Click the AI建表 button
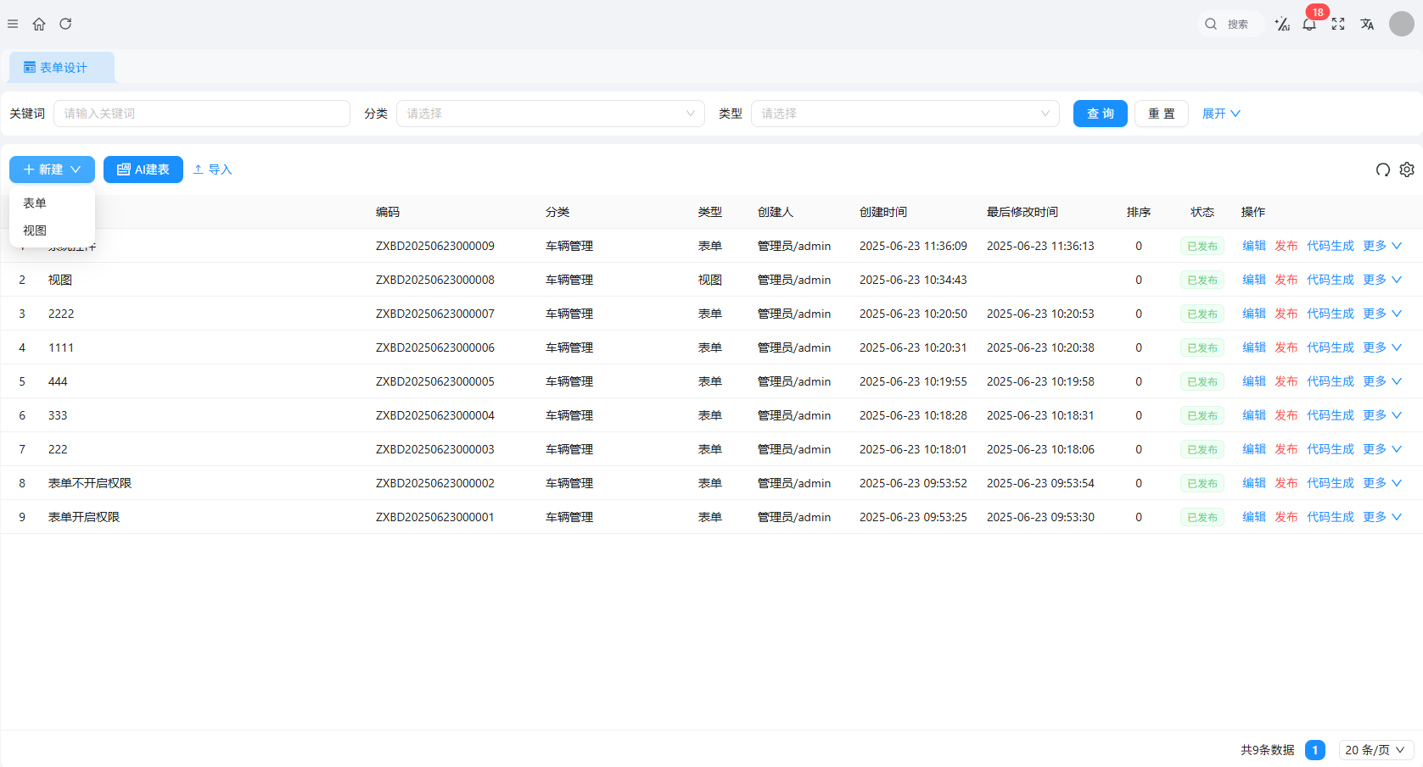The image size is (1423, 767). 143,170
